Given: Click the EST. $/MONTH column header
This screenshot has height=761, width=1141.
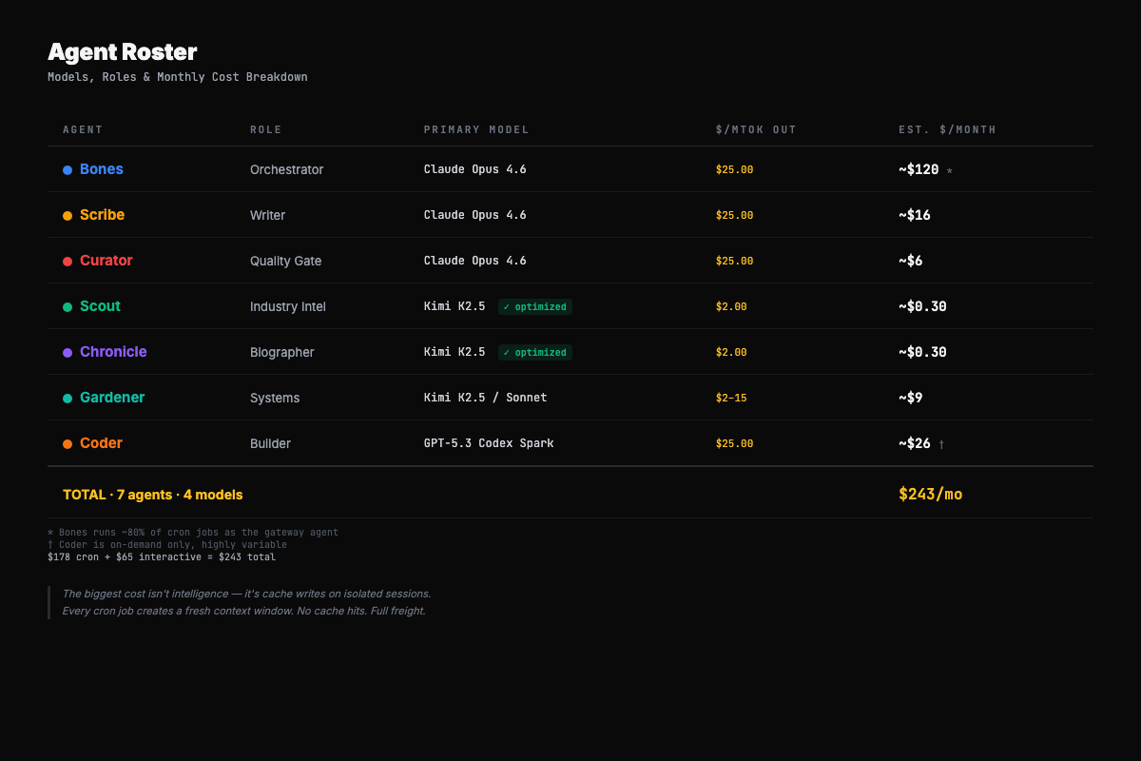Looking at the screenshot, I should [x=947, y=129].
